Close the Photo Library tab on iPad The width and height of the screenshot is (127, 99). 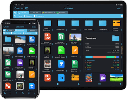(x=55, y=13)
